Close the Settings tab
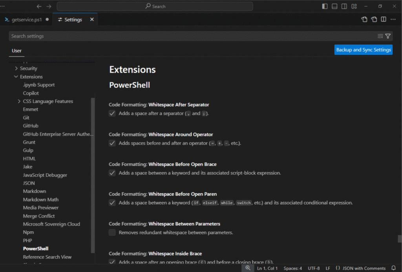Viewport: 402px width, 272px height. click(x=92, y=20)
